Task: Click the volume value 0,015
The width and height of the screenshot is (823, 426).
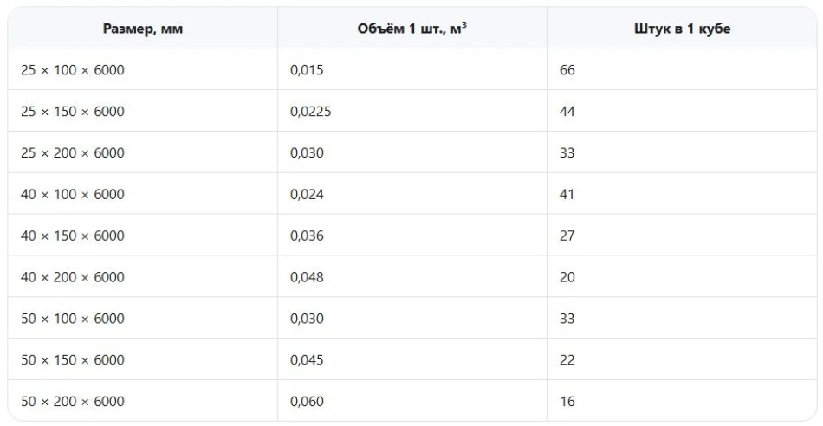Action: coord(307,70)
